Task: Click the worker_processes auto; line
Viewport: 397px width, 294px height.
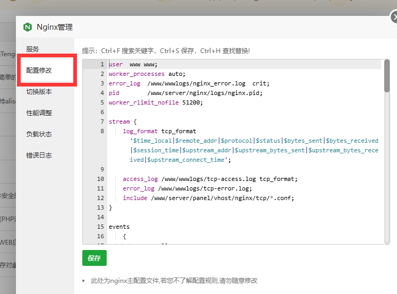Action: [x=147, y=74]
